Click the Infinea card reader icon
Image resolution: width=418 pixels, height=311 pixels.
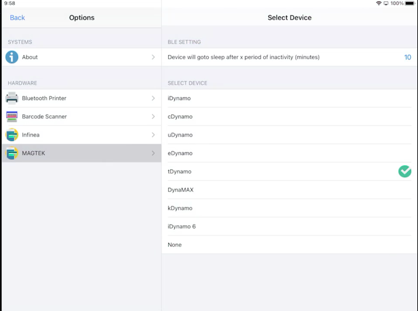point(12,135)
